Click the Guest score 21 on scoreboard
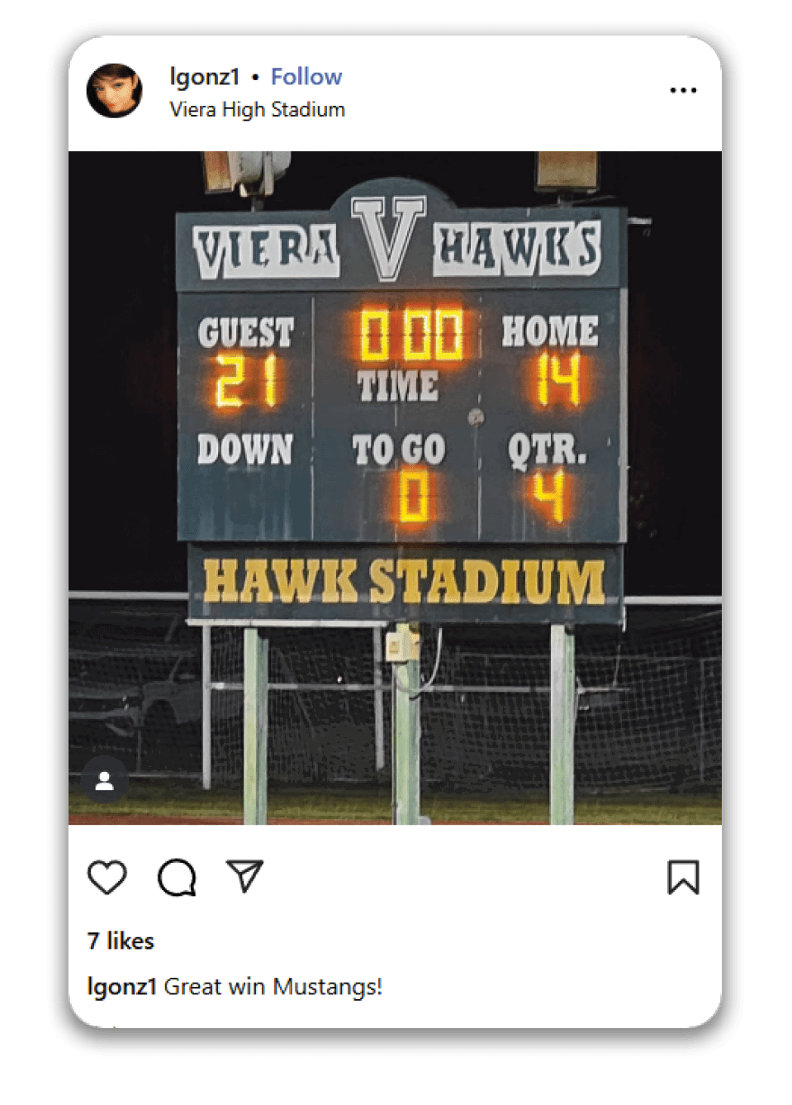Screen dimensions: 792x1105 (246, 381)
